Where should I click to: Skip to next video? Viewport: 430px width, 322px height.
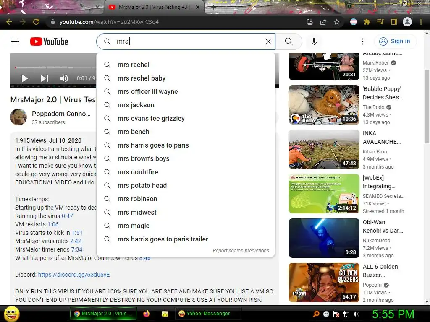[x=45, y=78]
